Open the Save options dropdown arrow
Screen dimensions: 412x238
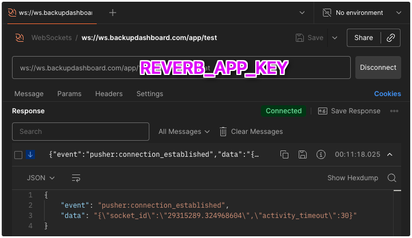pyautogui.click(x=335, y=38)
